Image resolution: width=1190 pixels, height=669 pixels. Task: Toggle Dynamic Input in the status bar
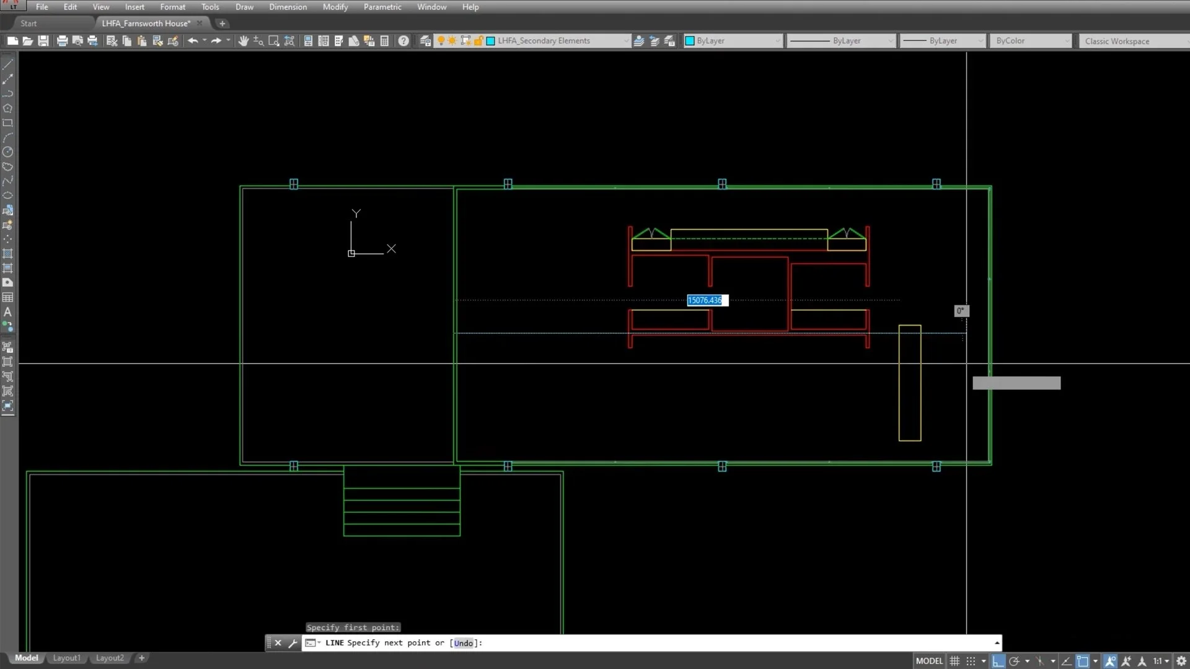[1083, 661]
